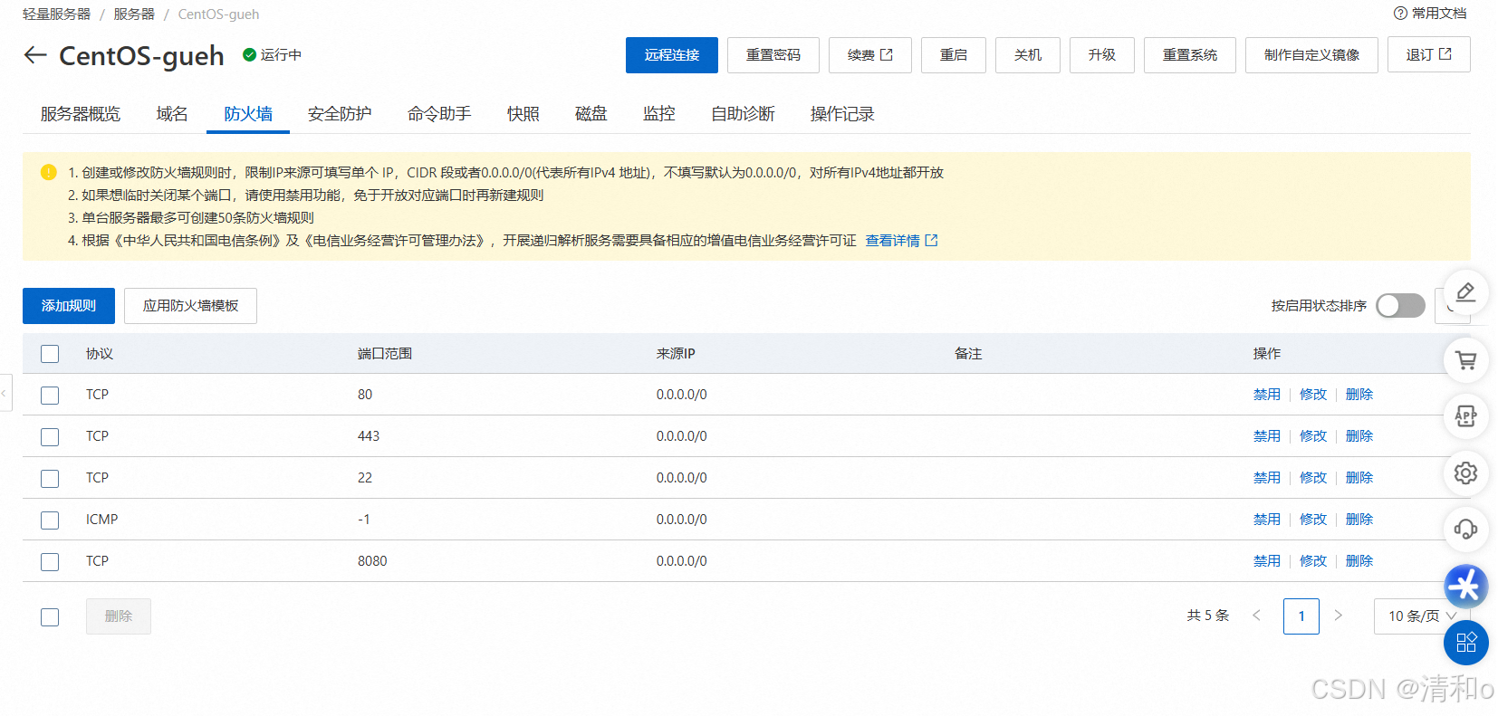Viewport: 1498px width, 716px height.
Task: Open the 磁盘 tab
Action: pos(591,114)
